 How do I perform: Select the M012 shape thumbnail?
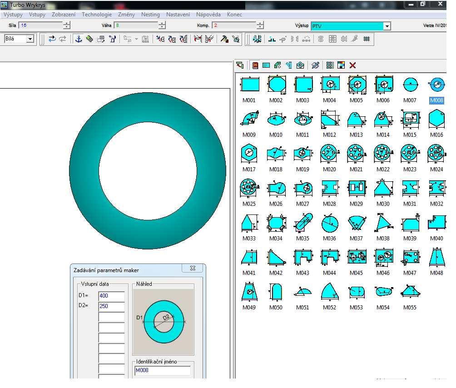329,119
